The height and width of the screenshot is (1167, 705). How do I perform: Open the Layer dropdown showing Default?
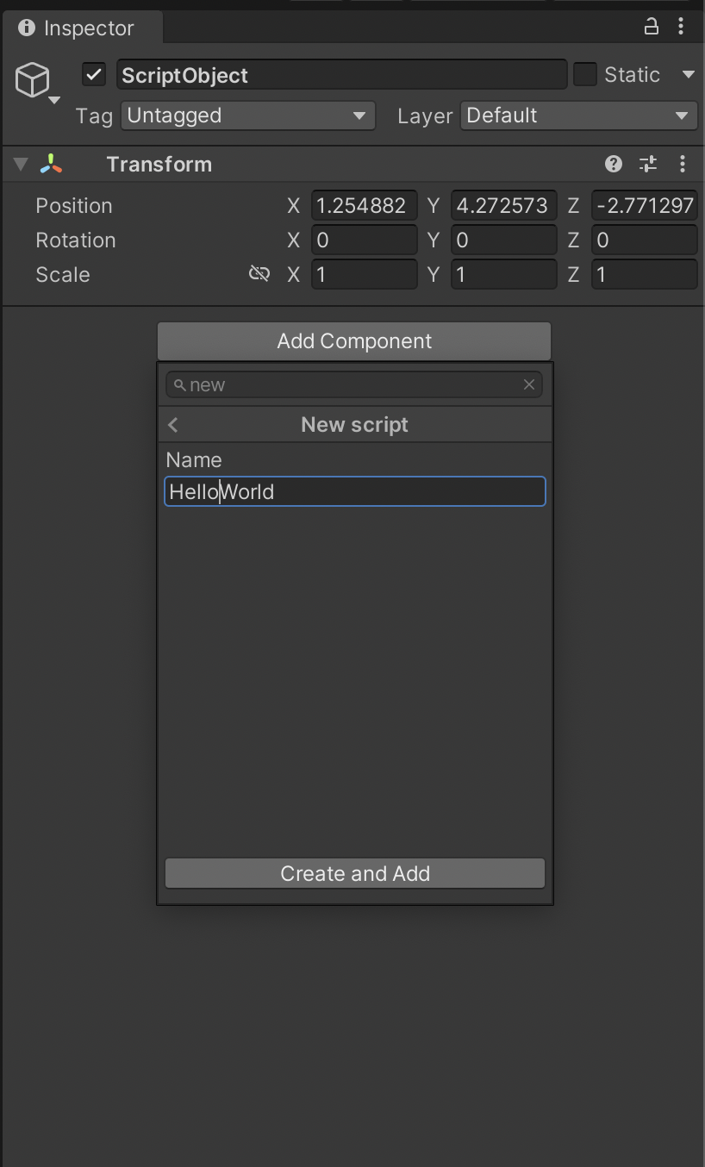pos(577,115)
